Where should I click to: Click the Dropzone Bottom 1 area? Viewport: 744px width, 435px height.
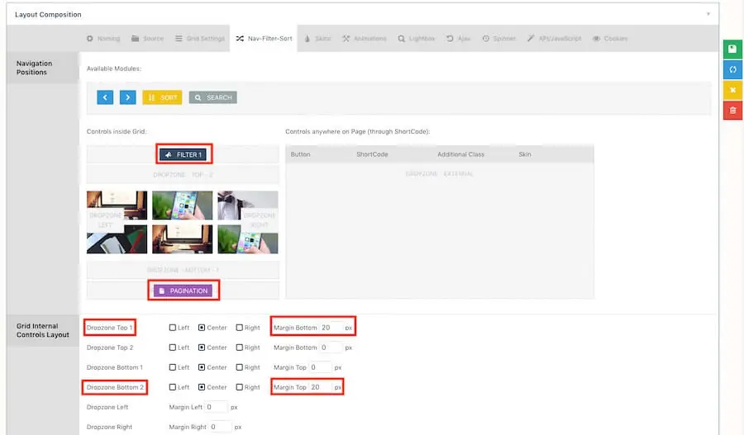[183, 270]
